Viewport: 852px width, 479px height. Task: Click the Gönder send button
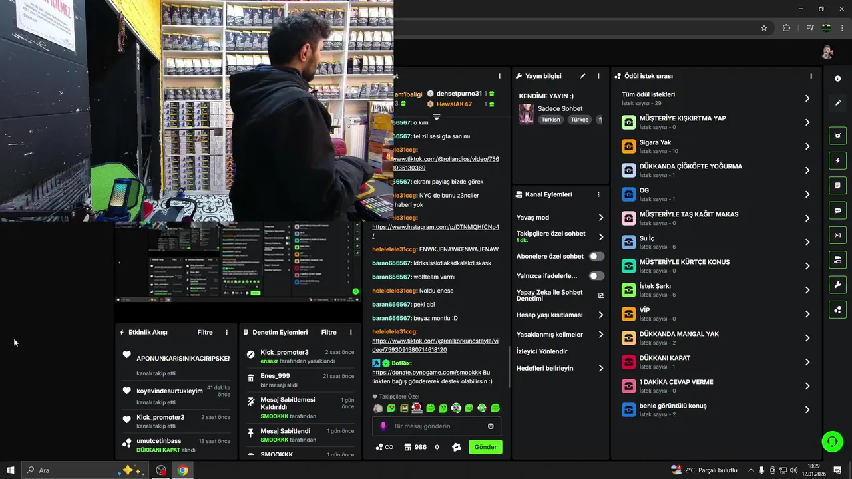tap(485, 447)
